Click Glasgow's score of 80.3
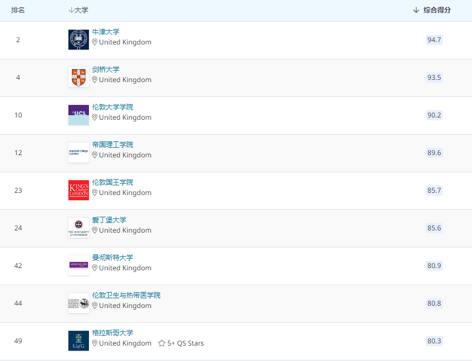 pyautogui.click(x=434, y=340)
